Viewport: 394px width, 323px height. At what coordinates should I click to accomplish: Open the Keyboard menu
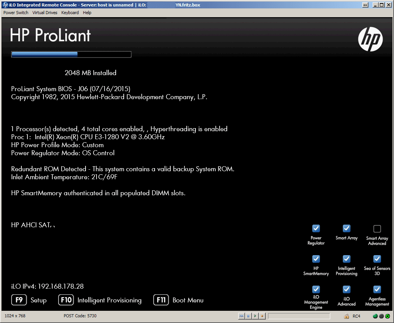click(70, 13)
